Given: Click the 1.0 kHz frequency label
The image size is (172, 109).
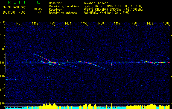Looking at the screenshot, I should click(x=2, y=49).
